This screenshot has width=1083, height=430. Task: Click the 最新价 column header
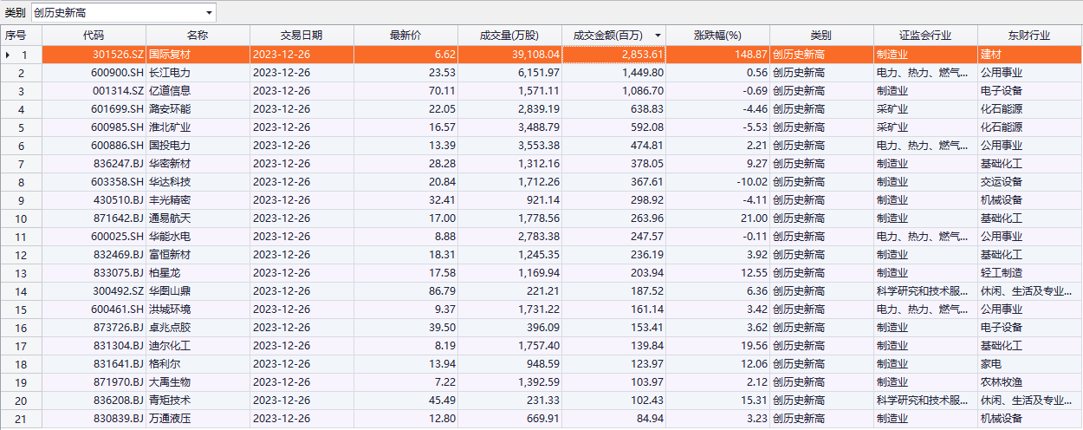405,36
